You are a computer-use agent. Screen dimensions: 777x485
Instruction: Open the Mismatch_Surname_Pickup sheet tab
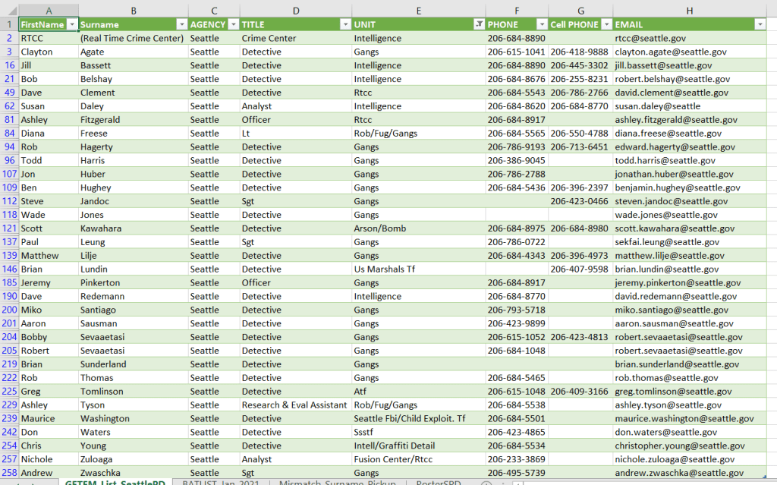(x=337, y=482)
